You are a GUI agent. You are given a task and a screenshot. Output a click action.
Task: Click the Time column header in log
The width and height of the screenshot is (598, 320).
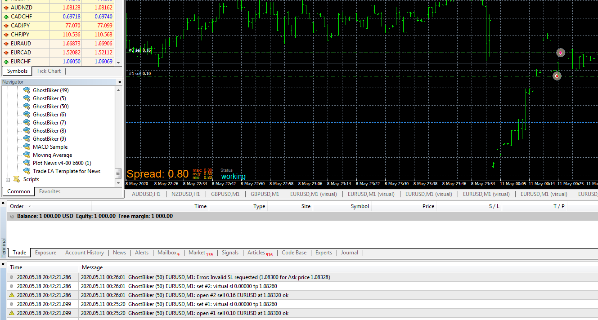click(43, 267)
